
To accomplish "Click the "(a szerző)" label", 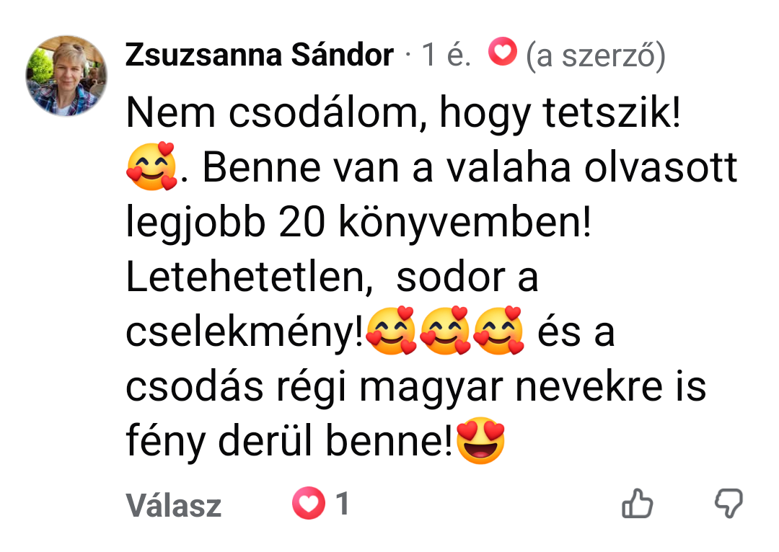I will point(595,55).
